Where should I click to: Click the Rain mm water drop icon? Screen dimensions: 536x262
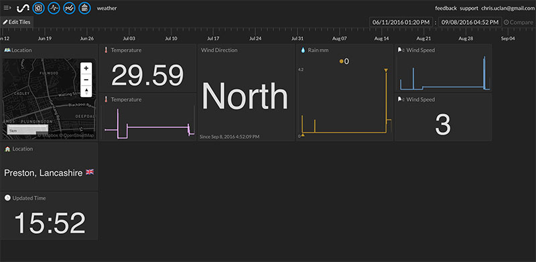click(x=303, y=50)
